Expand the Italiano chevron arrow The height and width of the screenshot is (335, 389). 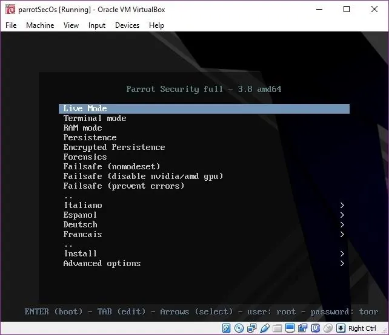(x=342, y=205)
